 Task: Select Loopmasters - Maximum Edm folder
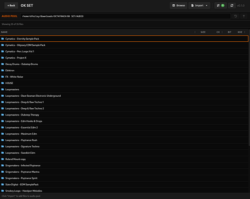(x=124, y=134)
